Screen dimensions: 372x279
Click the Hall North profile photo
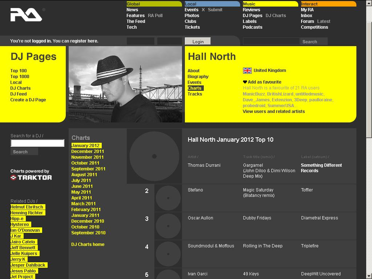pyautogui.click(x=125, y=84)
